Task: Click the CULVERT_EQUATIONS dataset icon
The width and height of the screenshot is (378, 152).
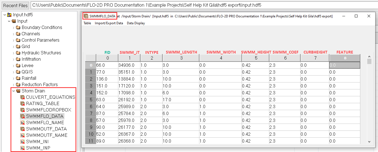Action: (23, 97)
